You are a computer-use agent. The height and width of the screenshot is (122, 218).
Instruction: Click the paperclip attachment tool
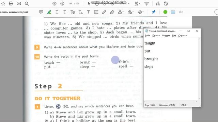coord(130,12)
